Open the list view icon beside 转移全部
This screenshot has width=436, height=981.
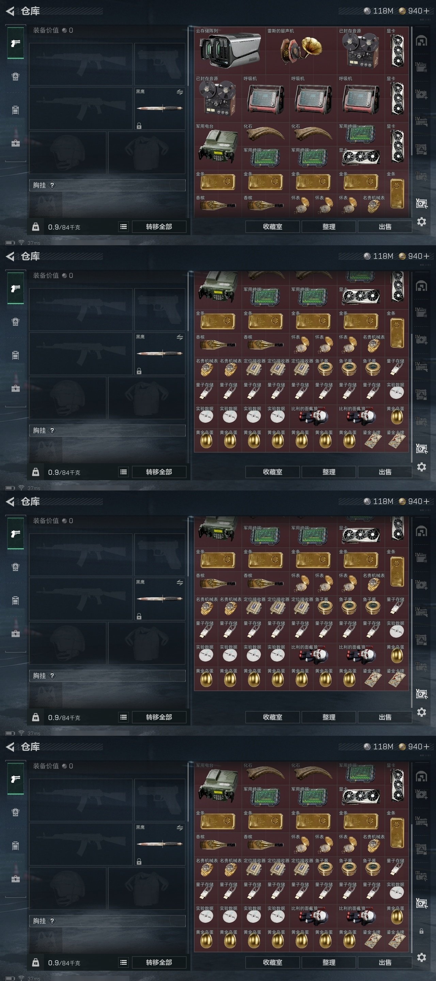click(x=124, y=227)
